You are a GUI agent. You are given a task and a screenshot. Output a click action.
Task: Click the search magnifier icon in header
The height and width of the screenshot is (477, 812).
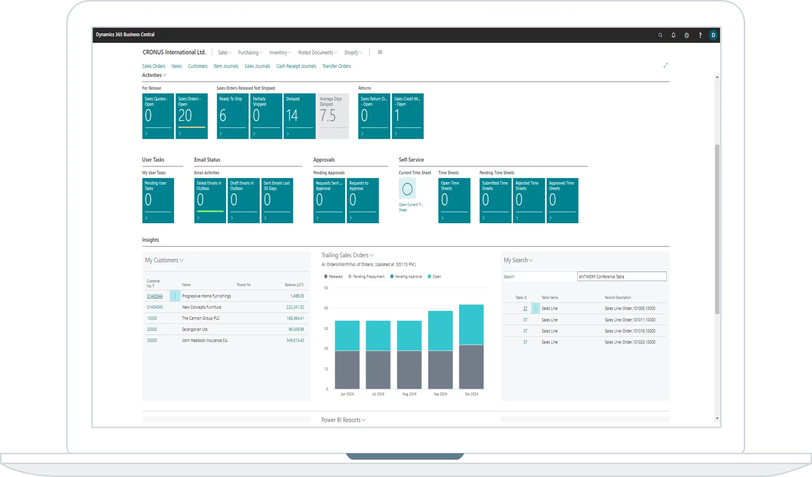pyautogui.click(x=660, y=35)
